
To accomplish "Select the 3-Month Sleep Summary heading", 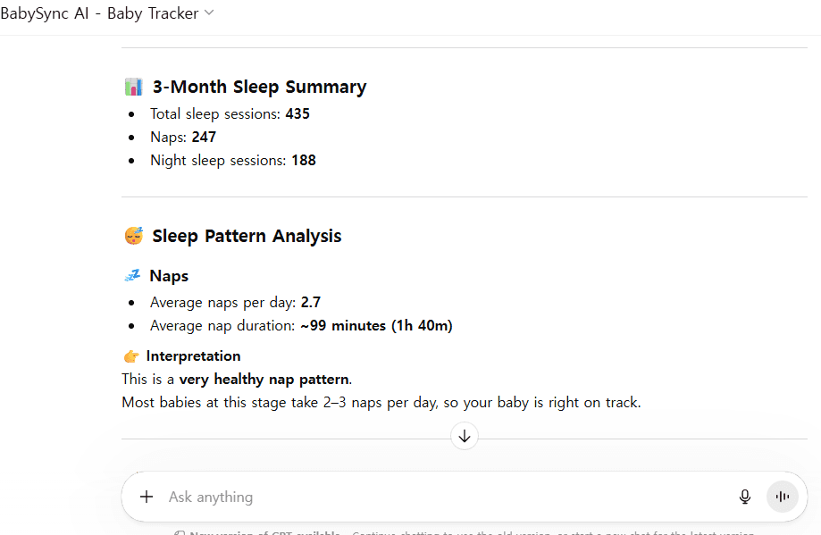I will (259, 86).
